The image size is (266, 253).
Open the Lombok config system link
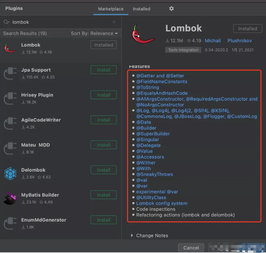point(162,203)
